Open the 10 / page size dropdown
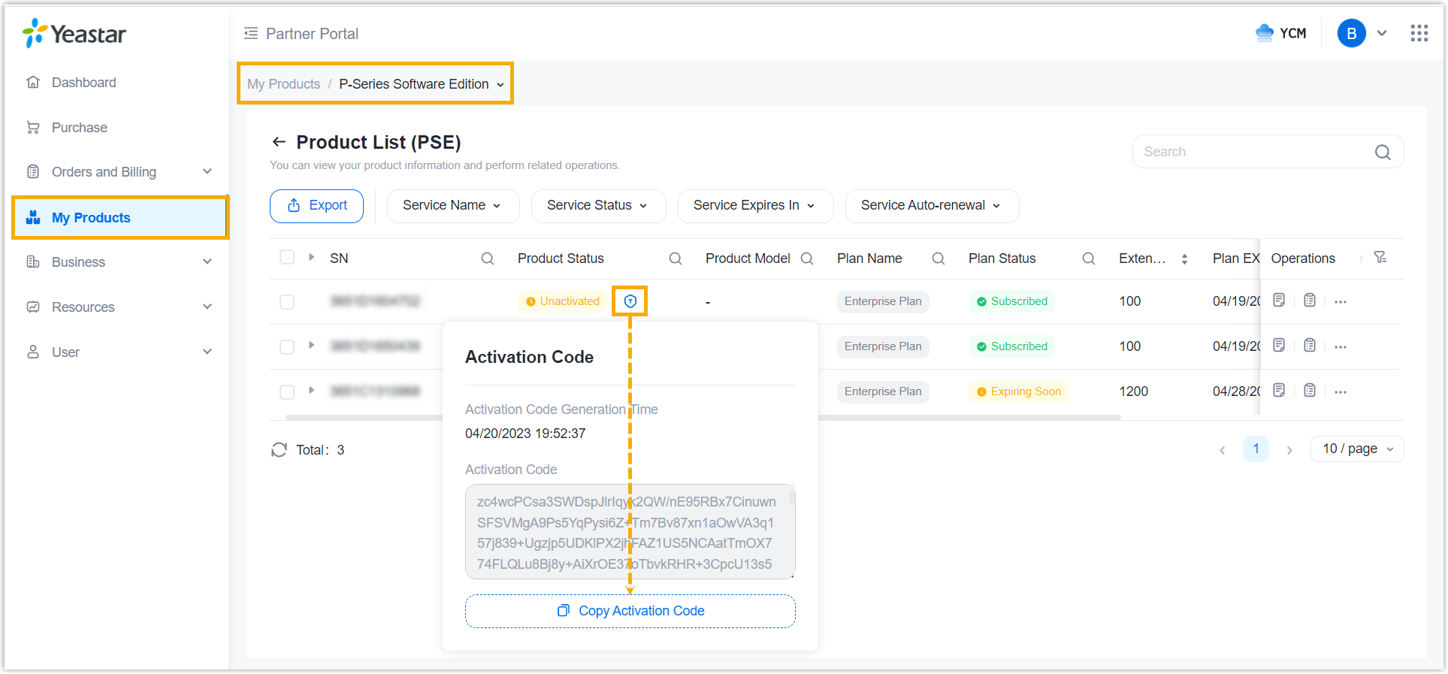This screenshot has width=1448, height=674. (x=1356, y=449)
